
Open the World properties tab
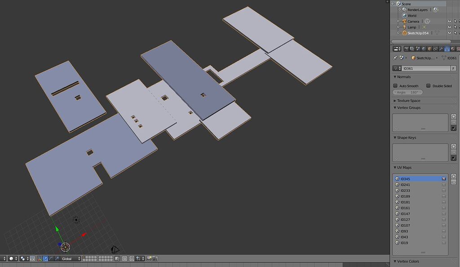[424, 49]
